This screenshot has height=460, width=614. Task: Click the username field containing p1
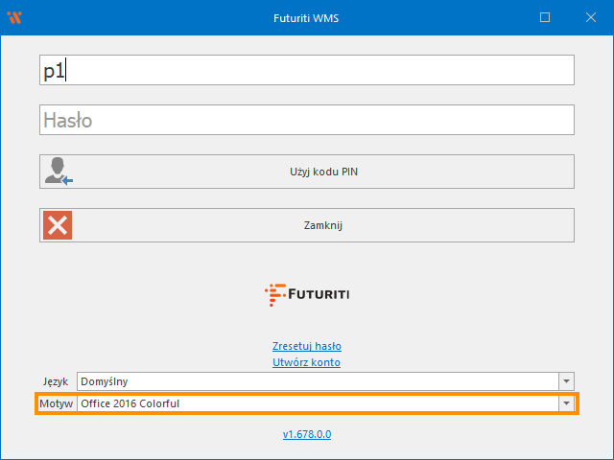(x=307, y=71)
